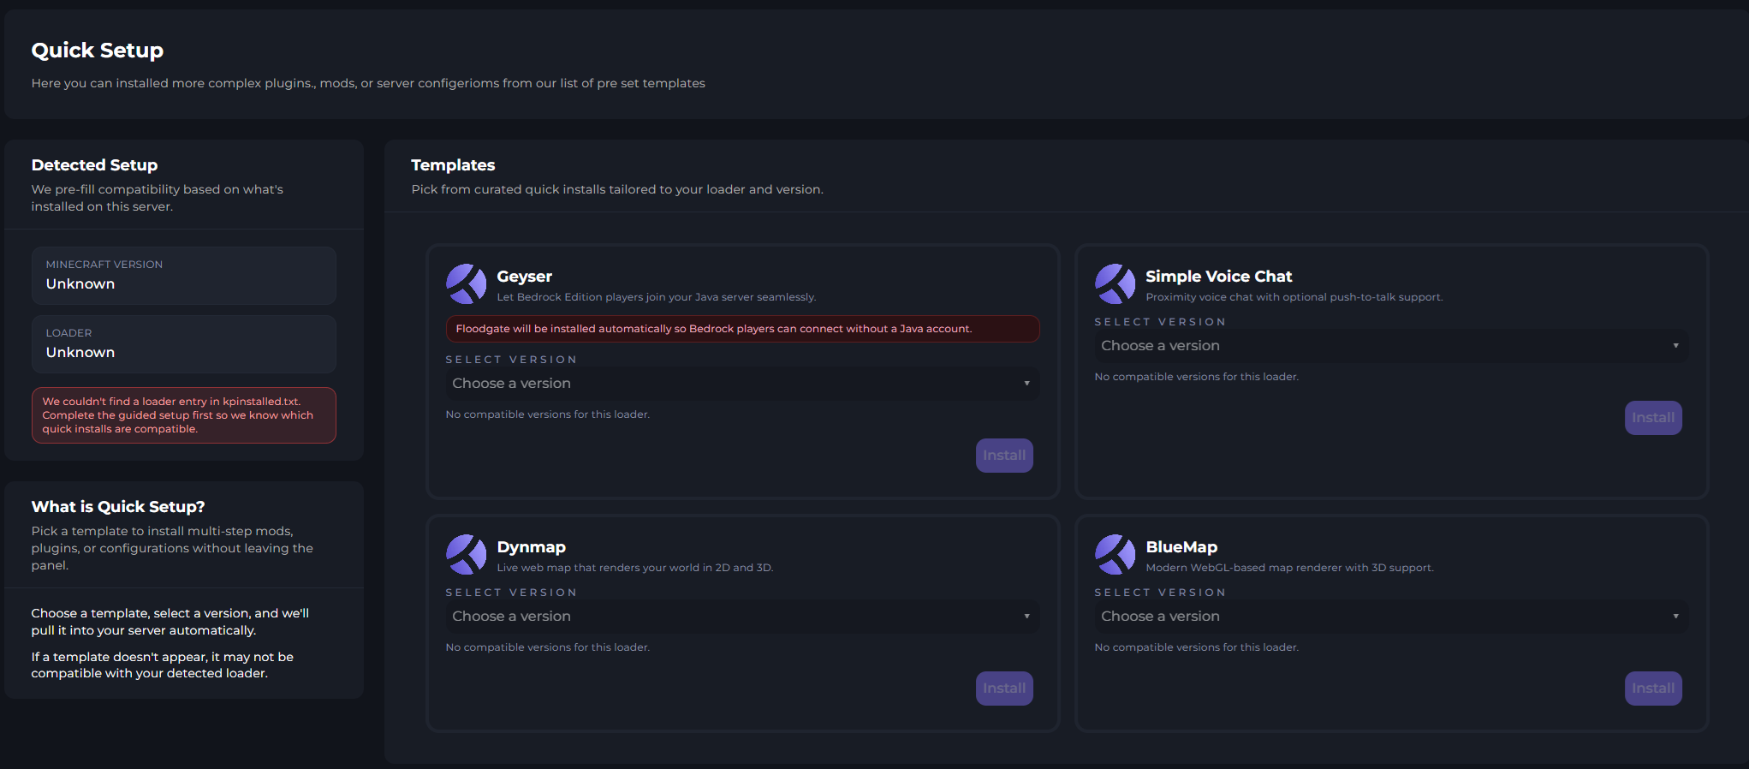Click the Simple Voice Chat logo icon
This screenshot has height=769, width=1749.
click(x=1115, y=284)
